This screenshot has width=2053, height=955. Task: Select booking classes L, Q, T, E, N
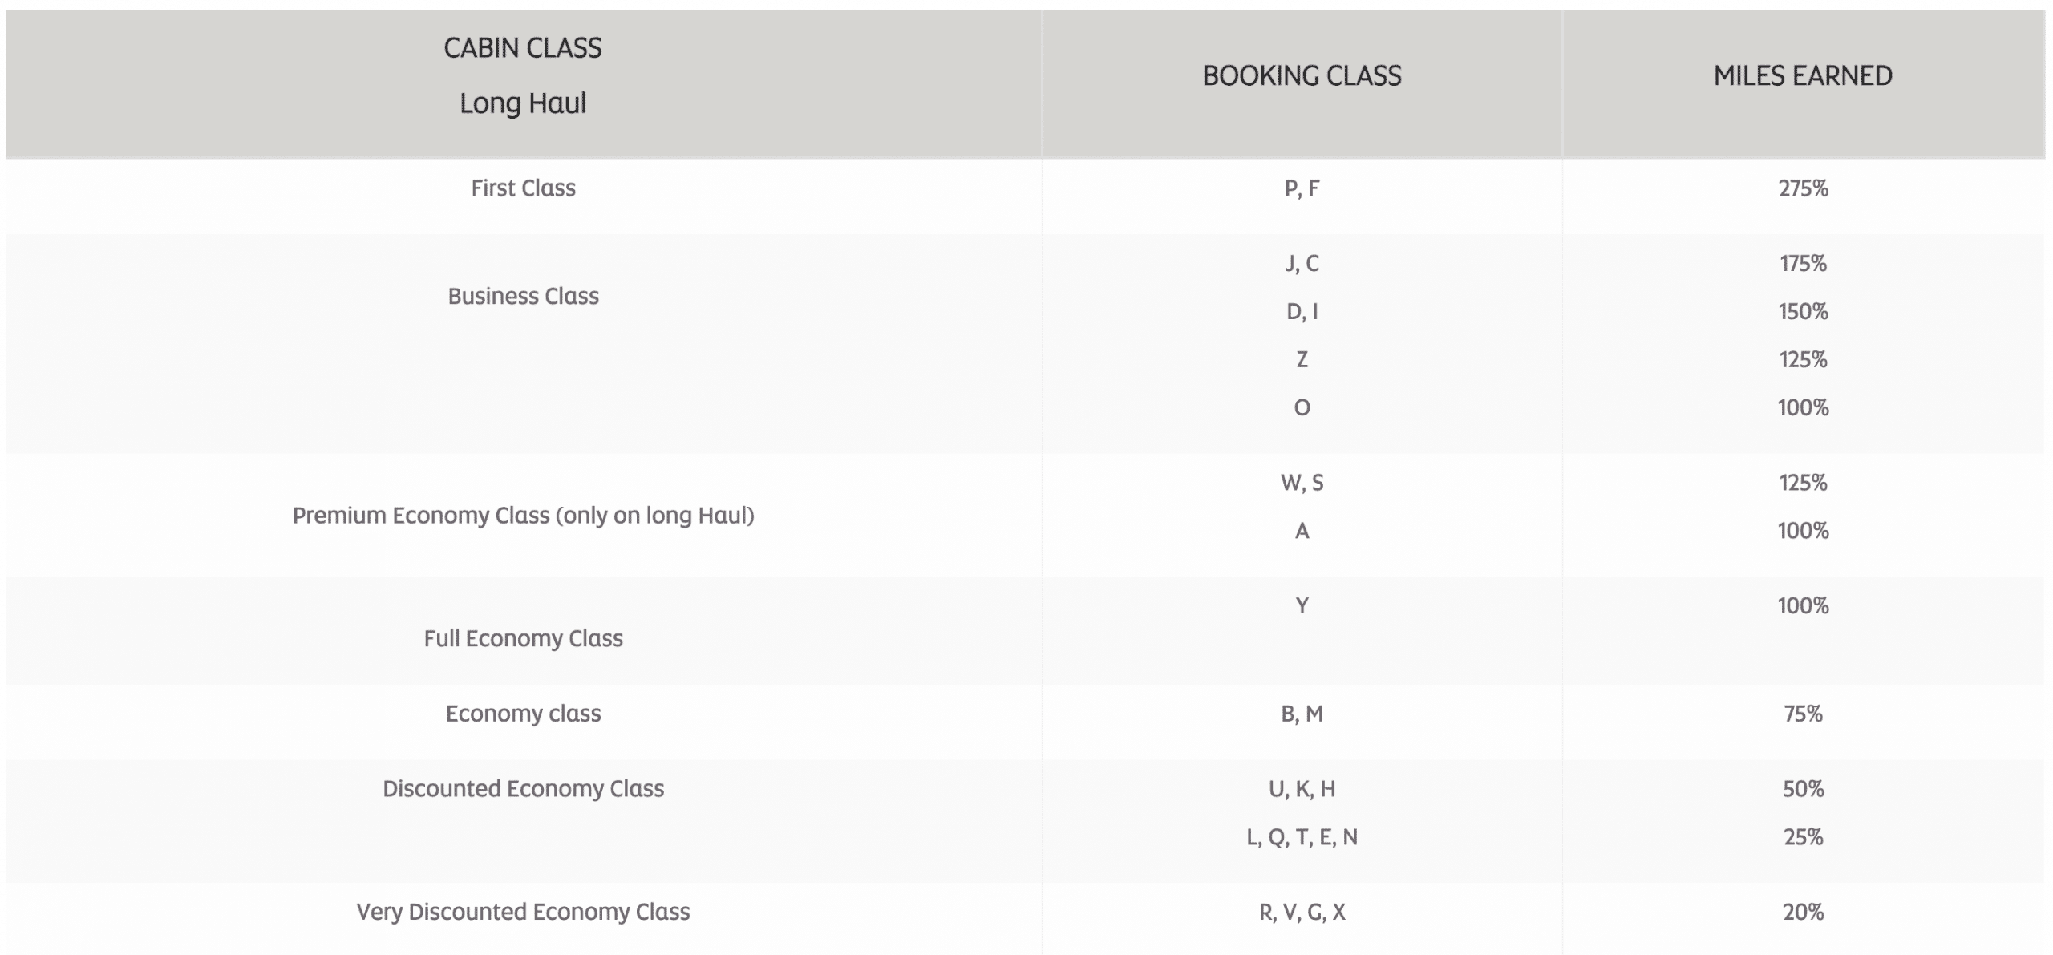click(x=1302, y=838)
